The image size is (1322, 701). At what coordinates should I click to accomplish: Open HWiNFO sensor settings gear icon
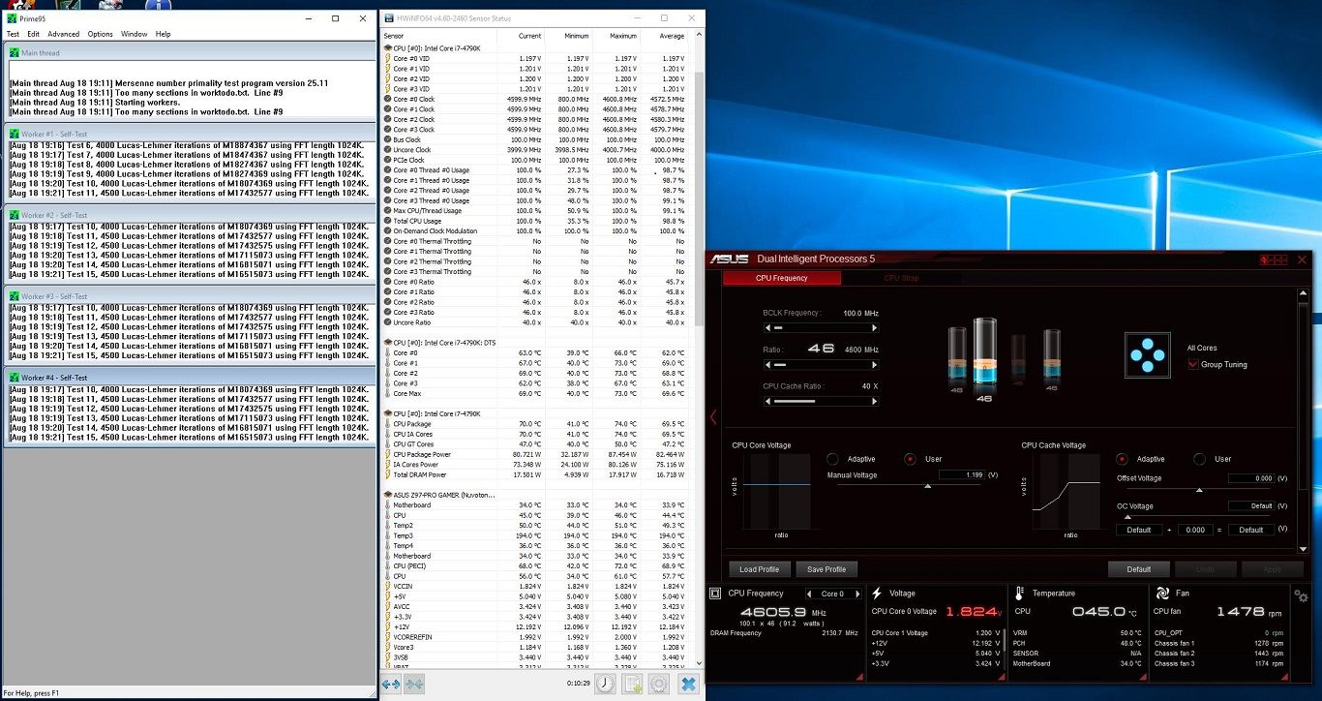[x=659, y=684]
